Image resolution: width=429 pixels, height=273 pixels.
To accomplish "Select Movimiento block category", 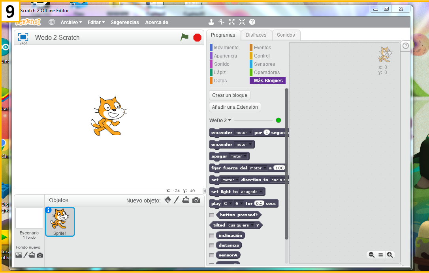I will 224,47.
